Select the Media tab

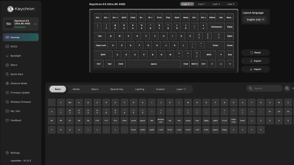[76, 89]
